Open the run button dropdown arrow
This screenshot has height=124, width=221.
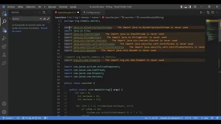pyautogui.click(x=204, y=12)
